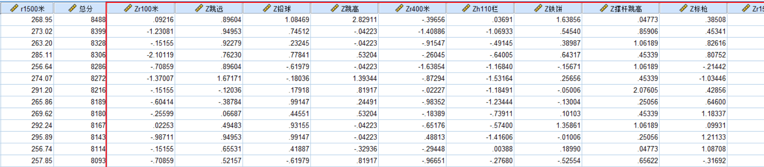Image resolution: width=764 pixels, height=167 pixels.
Task: Click Zr100米 cell .02253
Action: (141, 126)
